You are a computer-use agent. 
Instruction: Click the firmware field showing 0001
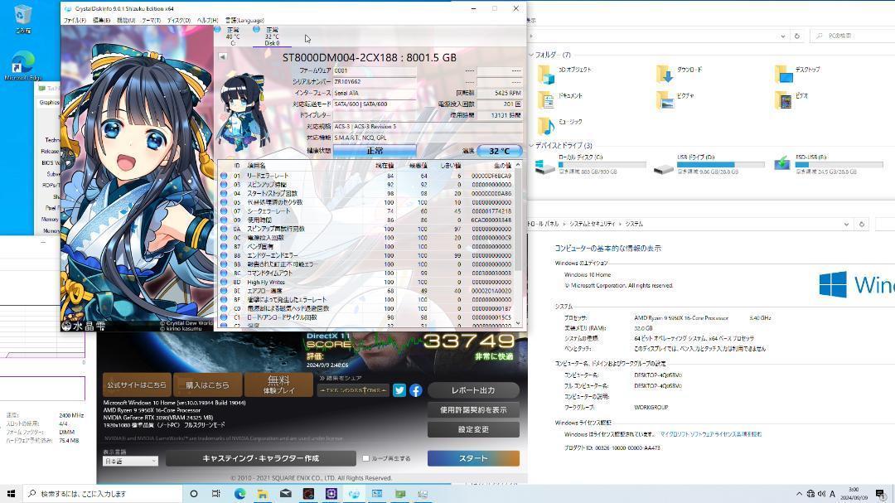[375, 70]
